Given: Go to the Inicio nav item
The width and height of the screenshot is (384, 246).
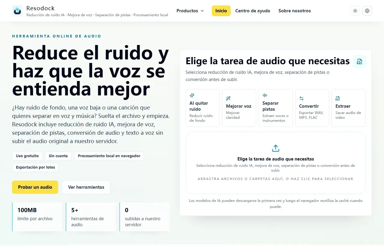Looking at the screenshot, I should coord(221,11).
